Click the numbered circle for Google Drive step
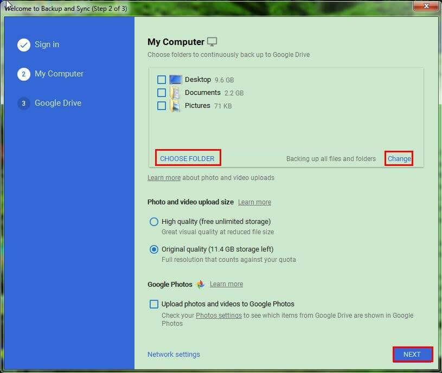442x373 pixels. point(24,103)
